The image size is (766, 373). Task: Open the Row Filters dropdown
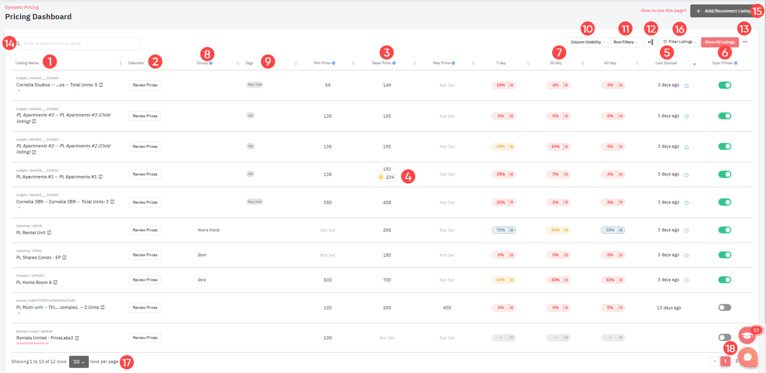coord(625,42)
